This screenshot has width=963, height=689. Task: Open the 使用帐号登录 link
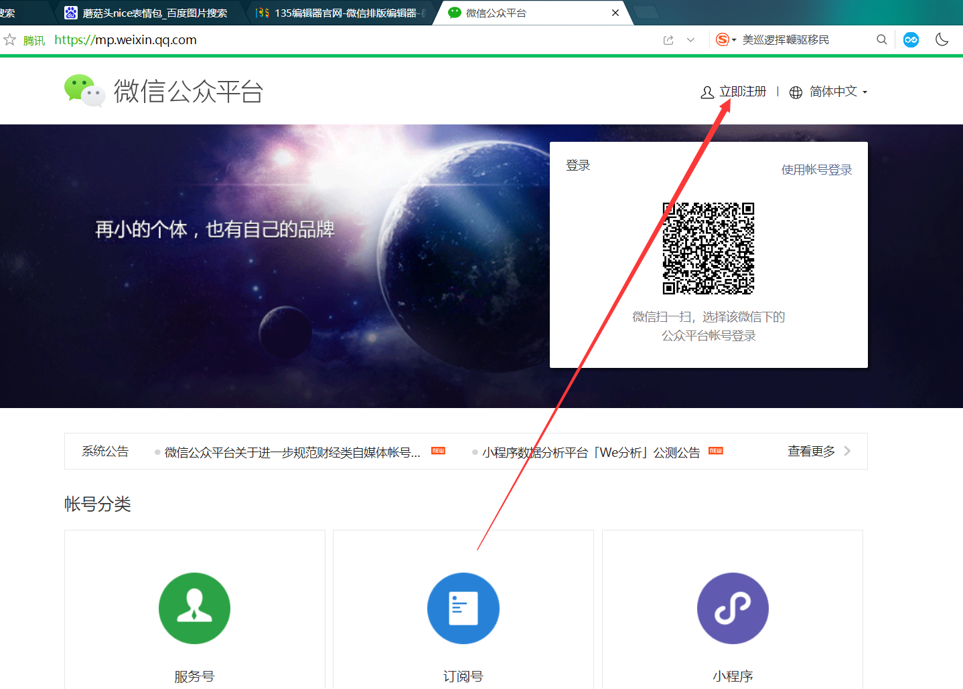[816, 169]
